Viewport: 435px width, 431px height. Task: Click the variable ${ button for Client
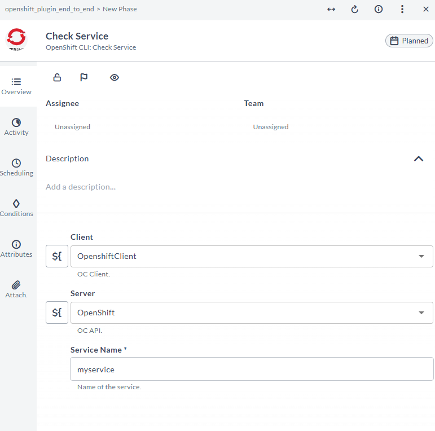coord(57,256)
